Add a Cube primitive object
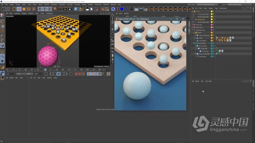This screenshot has width=255, height=143. click(x=76, y=9)
